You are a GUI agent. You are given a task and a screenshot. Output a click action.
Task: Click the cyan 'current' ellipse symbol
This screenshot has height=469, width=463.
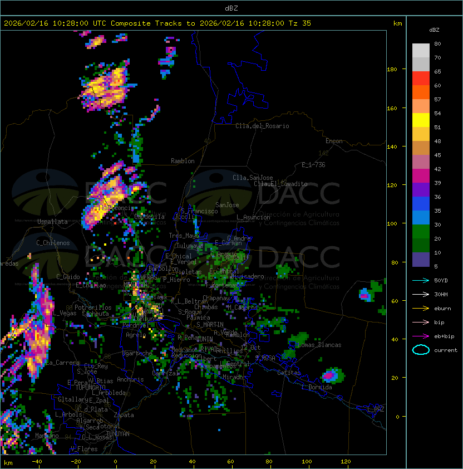pos(421,350)
